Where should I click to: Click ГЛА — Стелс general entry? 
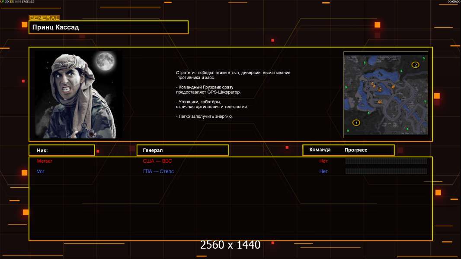coord(158,171)
